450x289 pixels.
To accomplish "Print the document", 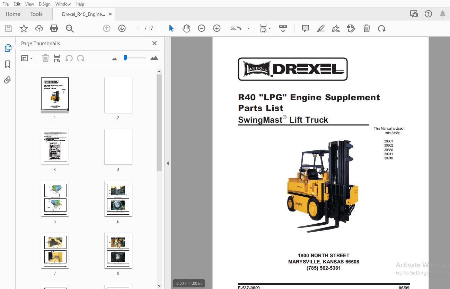I will [x=54, y=28].
